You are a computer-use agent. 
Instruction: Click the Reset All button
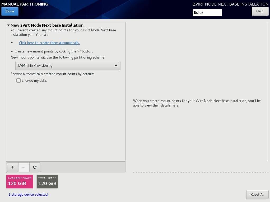click(257, 194)
